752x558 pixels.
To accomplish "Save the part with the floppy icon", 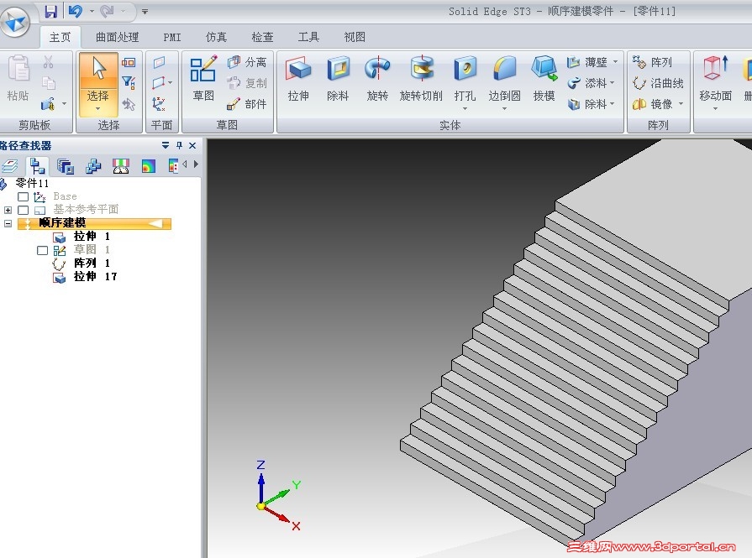I will tap(51, 11).
